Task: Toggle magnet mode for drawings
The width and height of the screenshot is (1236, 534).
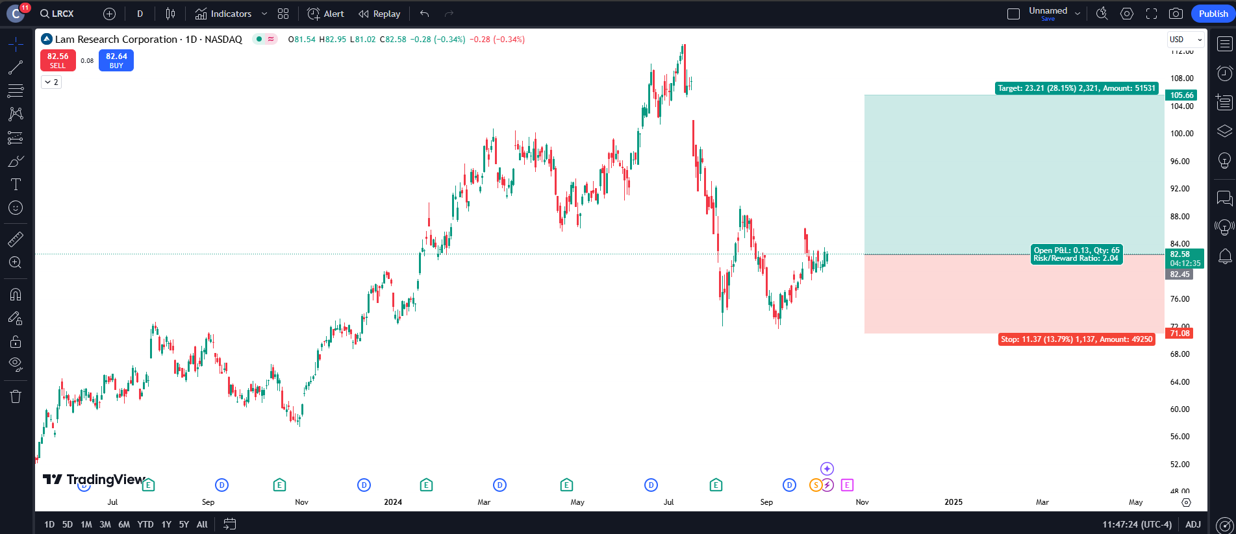Action: (x=16, y=295)
